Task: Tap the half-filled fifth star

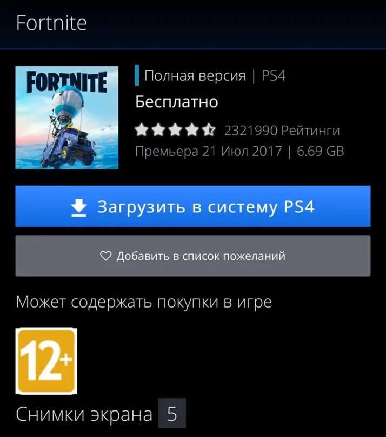Action: pos(209,130)
